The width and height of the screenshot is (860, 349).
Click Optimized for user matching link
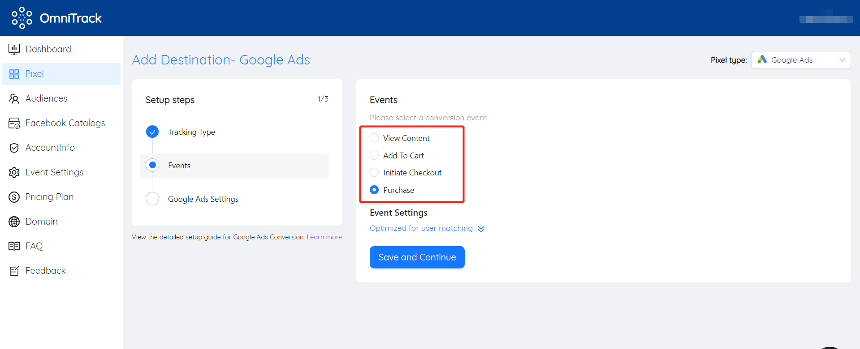(x=421, y=228)
